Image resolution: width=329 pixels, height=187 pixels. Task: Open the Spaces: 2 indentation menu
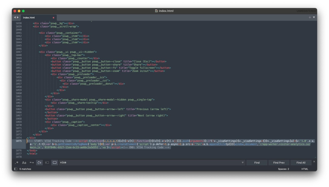coord(283,169)
